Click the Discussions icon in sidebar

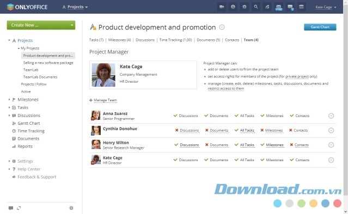(14, 115)
